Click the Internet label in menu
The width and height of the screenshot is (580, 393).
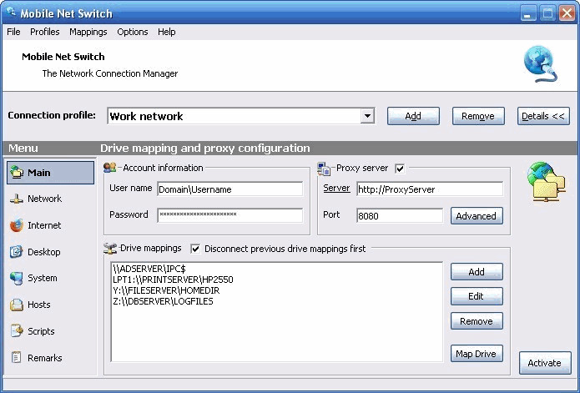(x=44, y=225)
